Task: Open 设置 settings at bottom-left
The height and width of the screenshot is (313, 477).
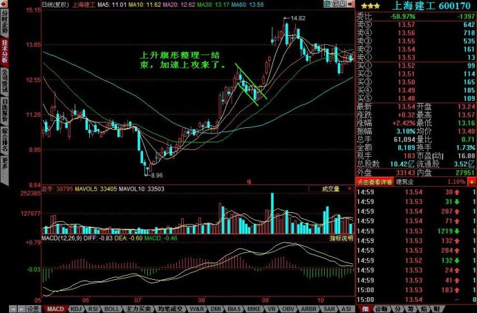Action: pyautogui.click(x=33, y=310)
